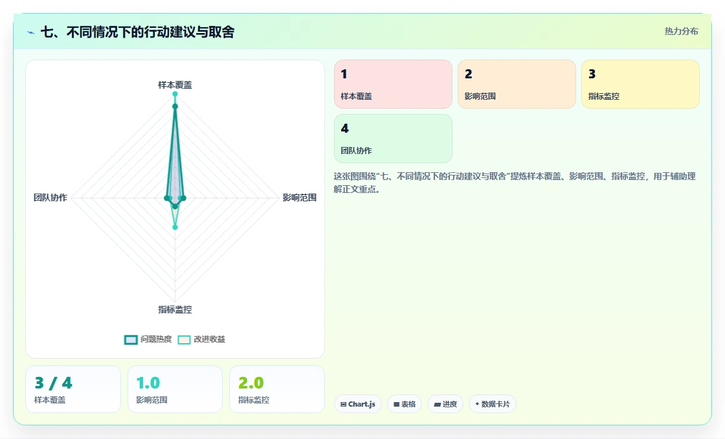Viewport: 725px width, 439px height.
Task: Click the icon inside the Chart.js tag
Action: 343,404
